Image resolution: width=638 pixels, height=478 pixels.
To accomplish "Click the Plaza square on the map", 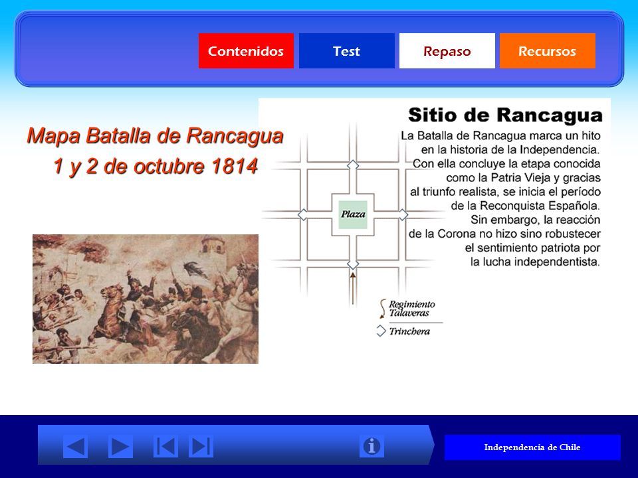I will tap(353, 214).
